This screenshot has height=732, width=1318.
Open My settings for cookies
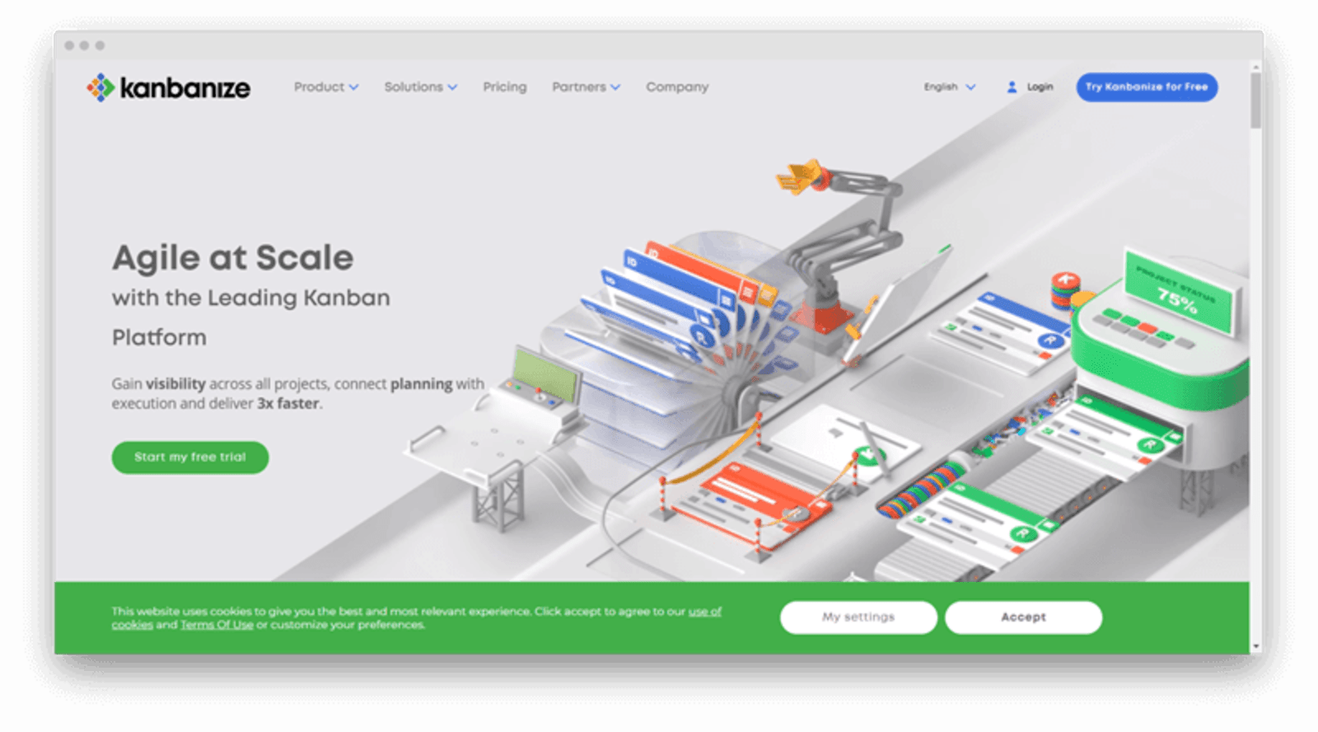tap(858, 617)
